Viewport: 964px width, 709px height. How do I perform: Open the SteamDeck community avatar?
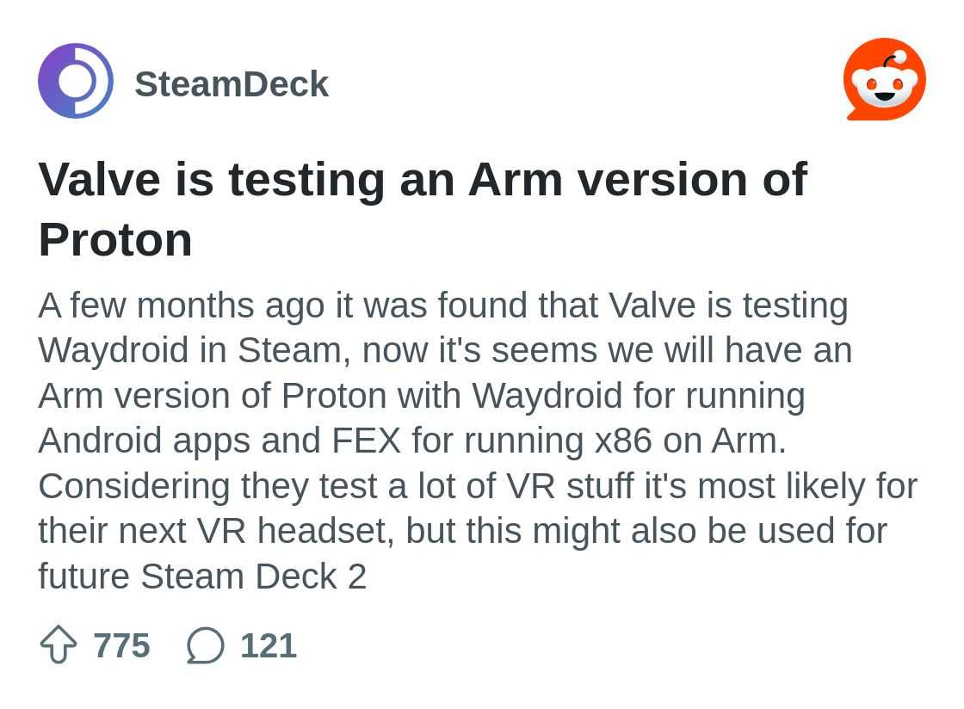(x=76, y=81)
